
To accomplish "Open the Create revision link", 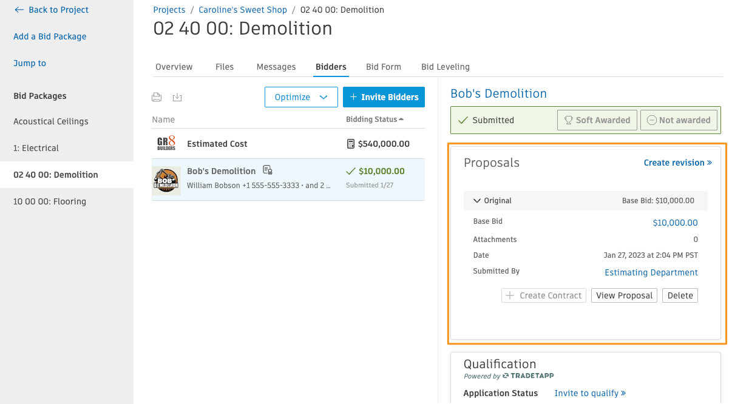I will (x=677, y=163).
